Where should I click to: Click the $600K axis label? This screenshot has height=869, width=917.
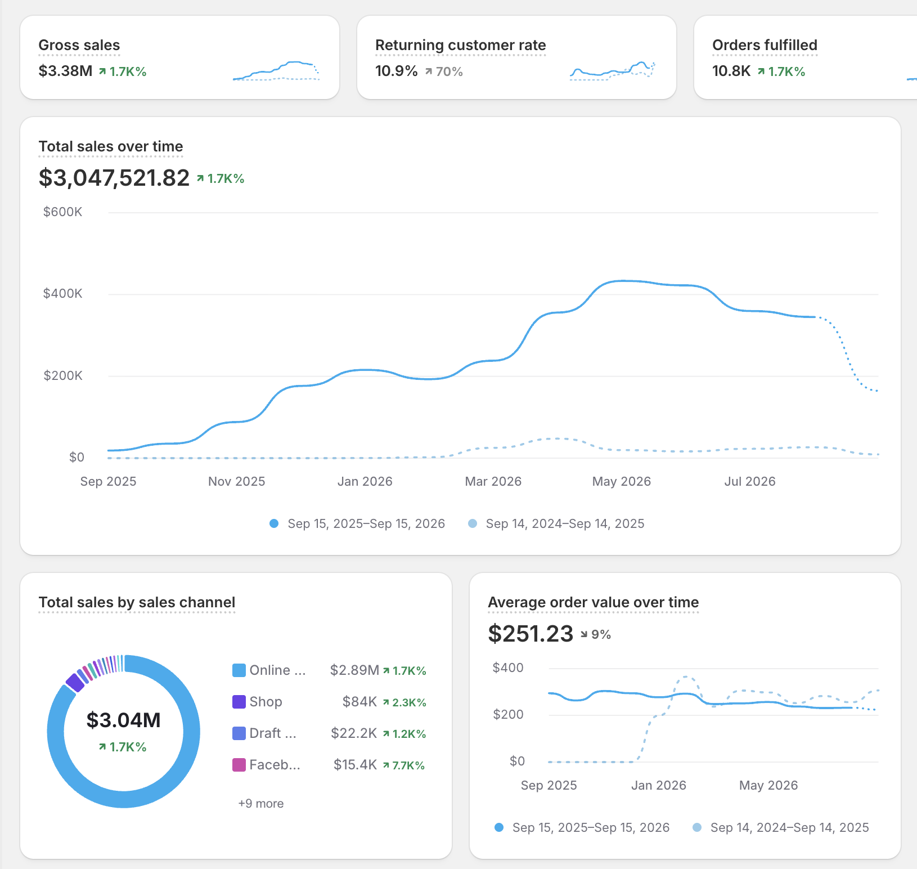[x=63, y=212]
